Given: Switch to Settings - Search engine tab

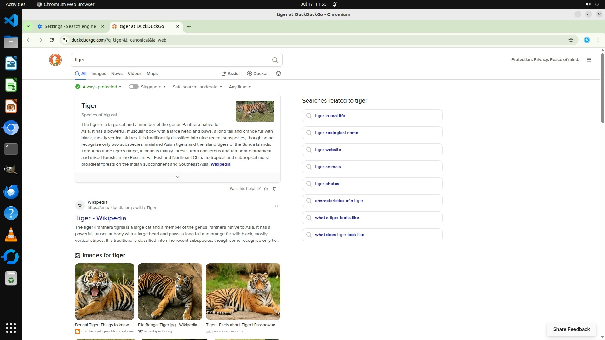Looking at the screenshot, I should click(x=70, y=26).
